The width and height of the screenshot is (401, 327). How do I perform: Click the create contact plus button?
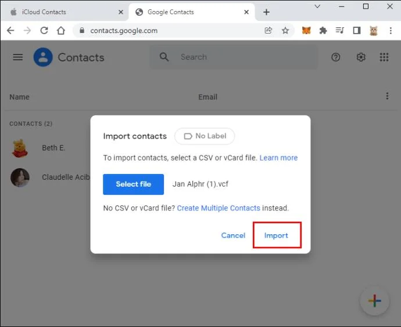[x=374, y=301]
